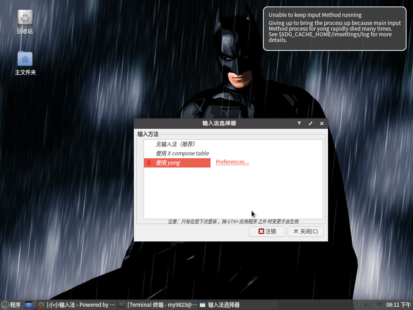Click the always-on-top button of 输入法选择器 window
This screenshot has width=413, height=310.
tap(299, 124)
